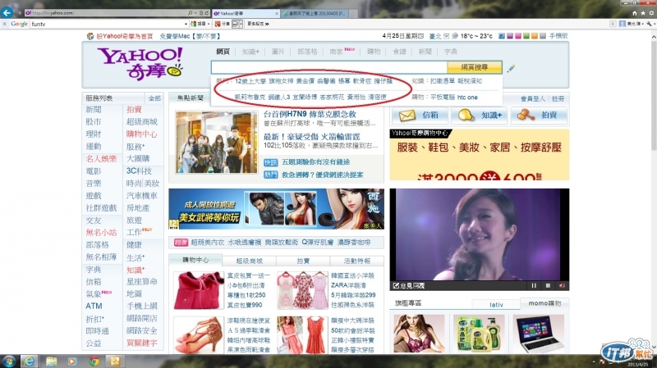657x368 pixels.
Task: Click the handwriting pencil icon beside search button
Action: tap(511, 68)
